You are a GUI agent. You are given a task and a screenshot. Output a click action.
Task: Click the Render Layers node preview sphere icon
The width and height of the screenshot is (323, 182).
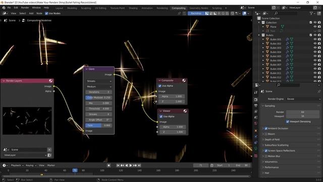tap(50, 81)
